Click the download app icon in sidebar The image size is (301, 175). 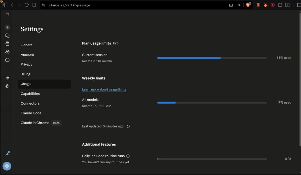tap(7, 154)
